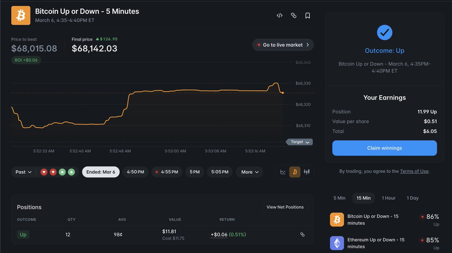The width and height of the screenshot is (452, 253).
Task: Open the More times dropdown
Action: (249, 172)
